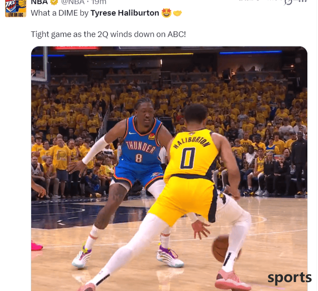The height and width of the screenshot is (291, 318).
Task: Click the star-struck emoji in the tweet
Action: (166, 13)
